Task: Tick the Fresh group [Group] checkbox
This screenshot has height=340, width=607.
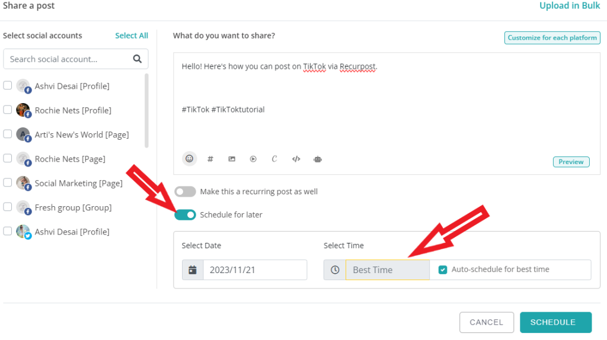Action: (x=8, y=207)
